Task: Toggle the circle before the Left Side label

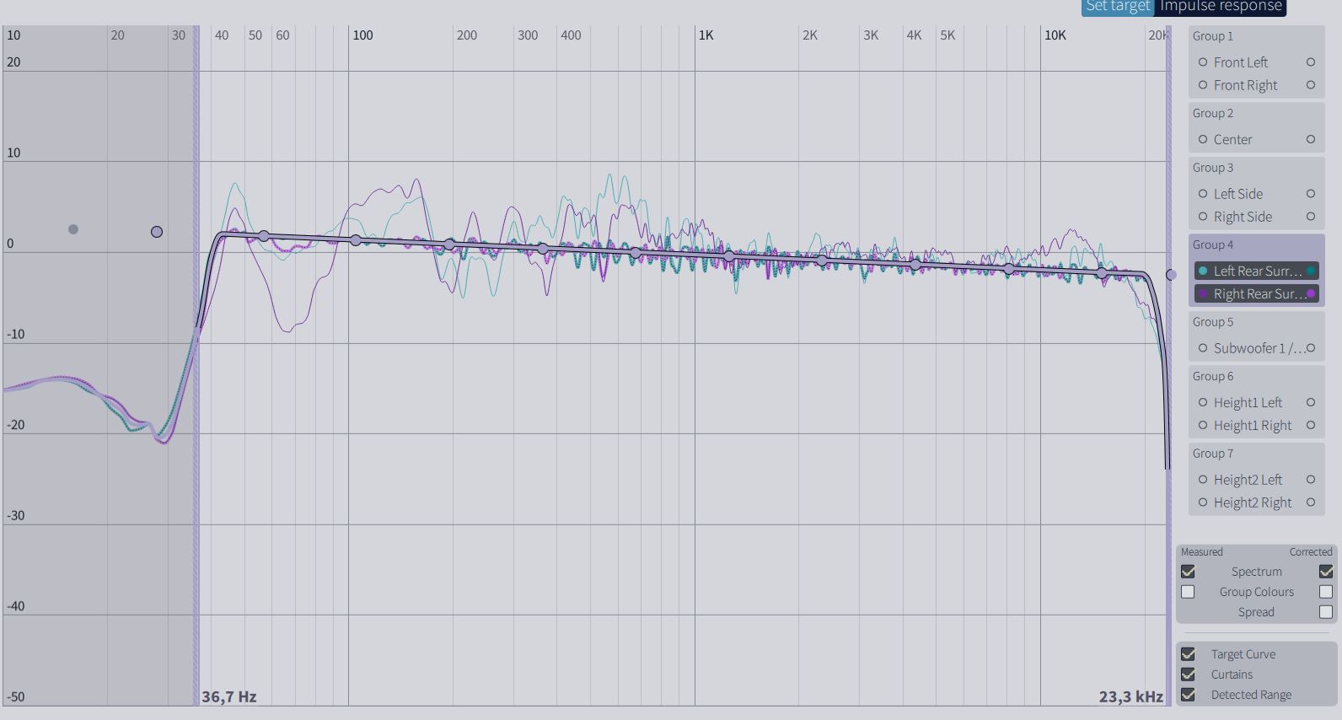Action: pyautogui.click(x=1203, y=194)
